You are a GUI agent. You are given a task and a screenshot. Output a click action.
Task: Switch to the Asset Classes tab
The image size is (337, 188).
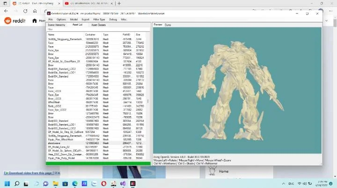(98, 25)
